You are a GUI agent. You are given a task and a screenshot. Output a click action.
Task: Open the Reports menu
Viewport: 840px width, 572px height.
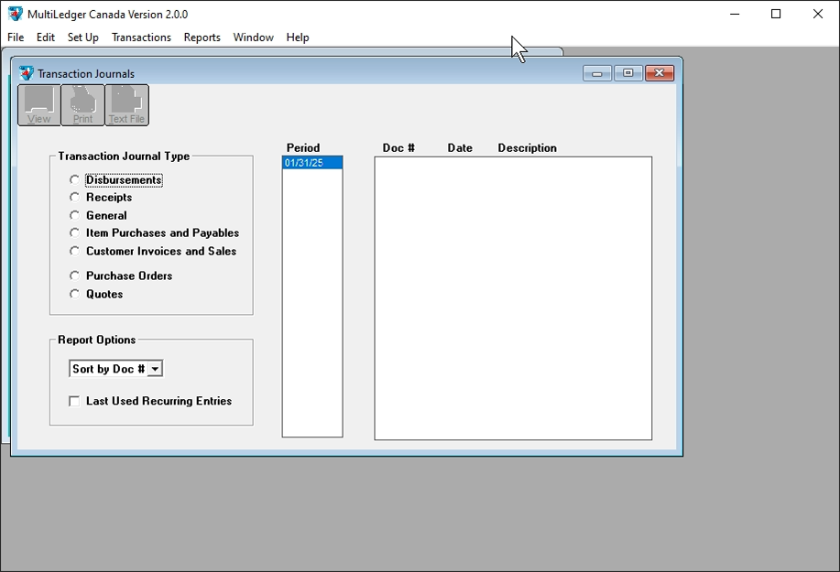click(202, 38)
